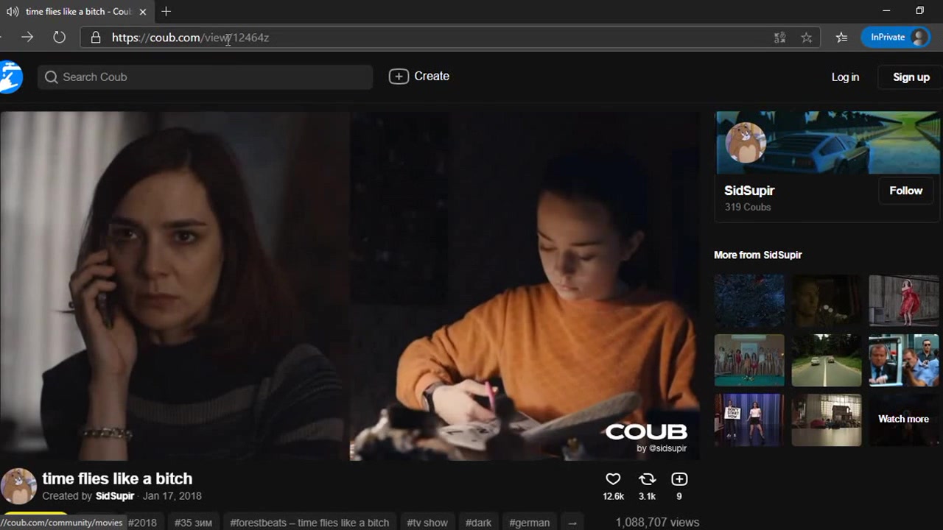Like the coub with the heart icon
The image size is (943, 530).
(x=613, y=479)
